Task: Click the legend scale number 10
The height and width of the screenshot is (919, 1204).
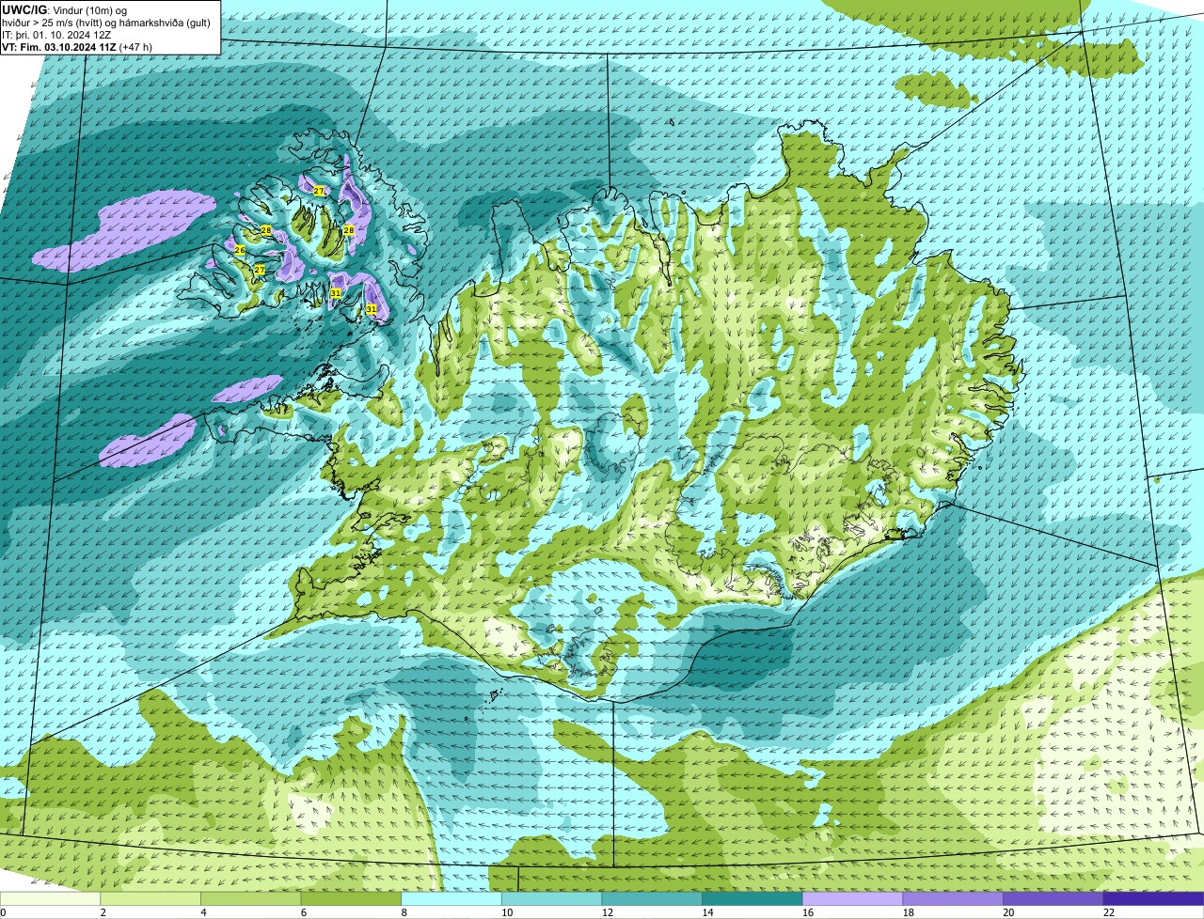Action: 507,912
